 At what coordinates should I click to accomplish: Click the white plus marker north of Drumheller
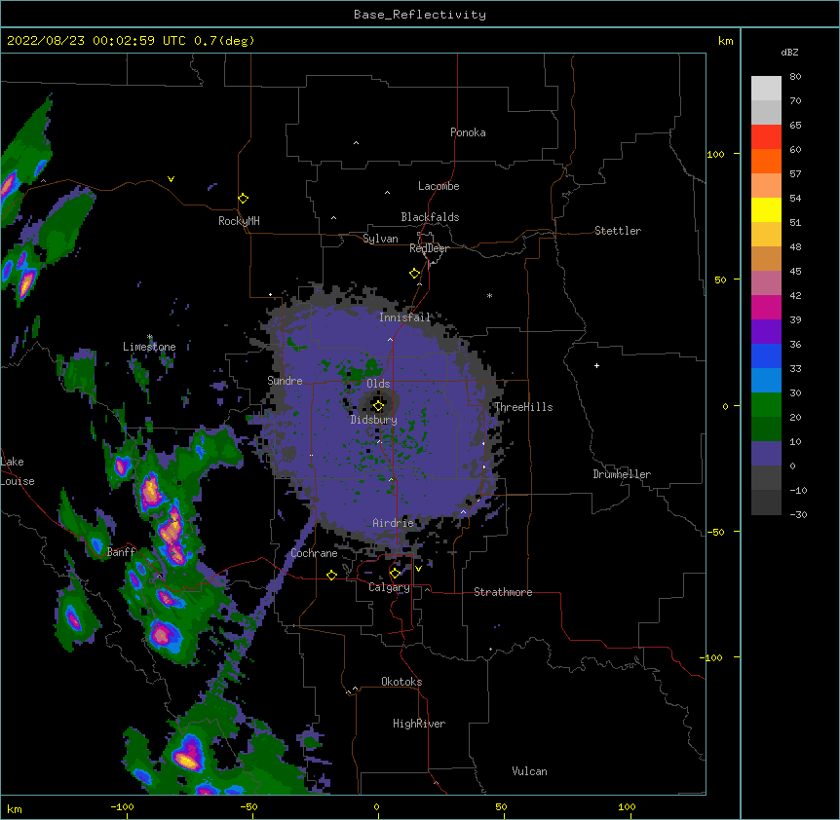point(596,365)
